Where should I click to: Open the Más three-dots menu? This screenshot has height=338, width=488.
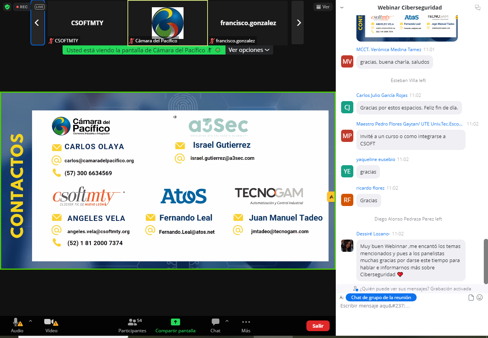tap(246, 326)
